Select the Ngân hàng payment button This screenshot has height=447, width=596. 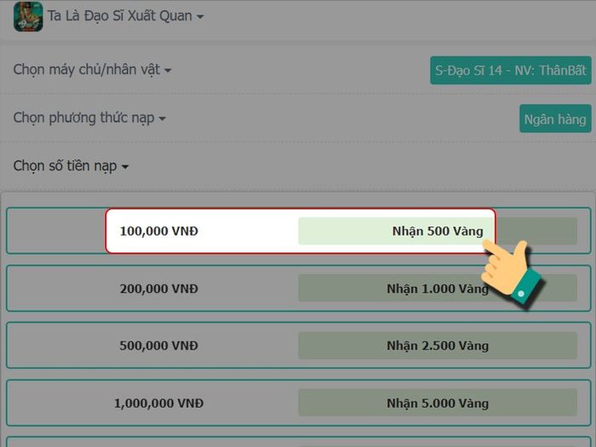[x=555, y=119]
